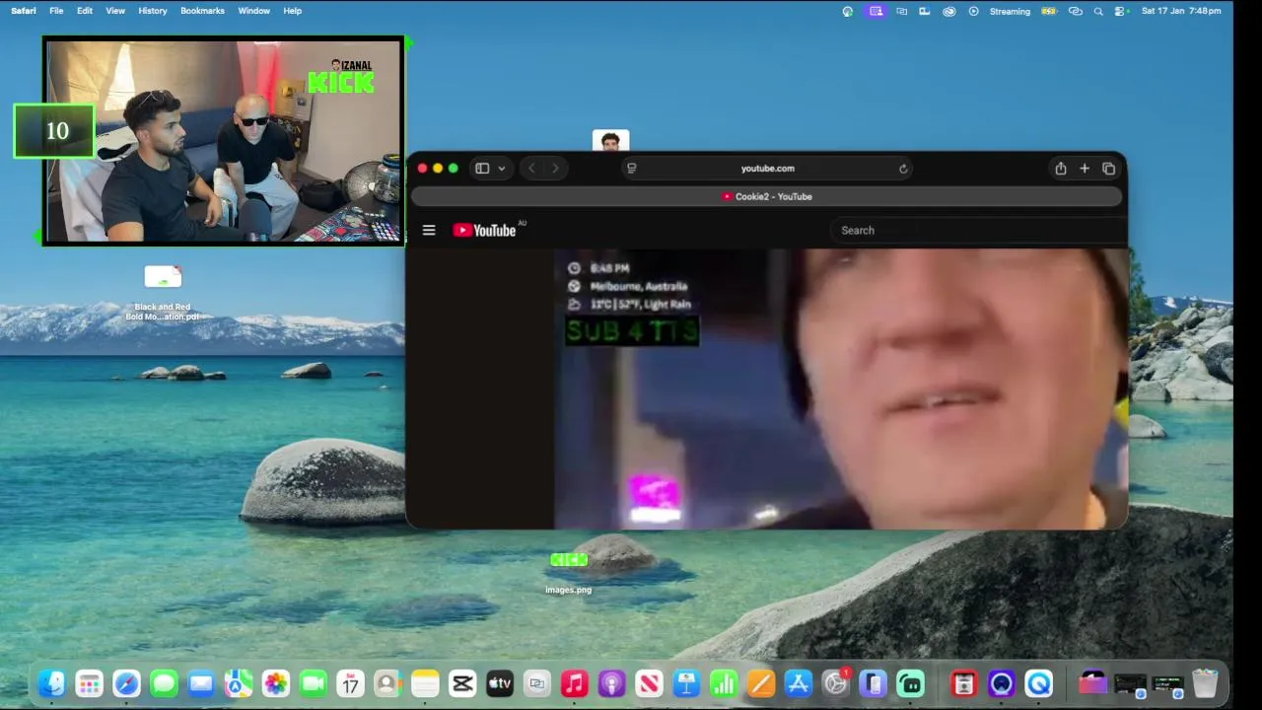Open Creative Cloud menu bar icon

[949, 12]
